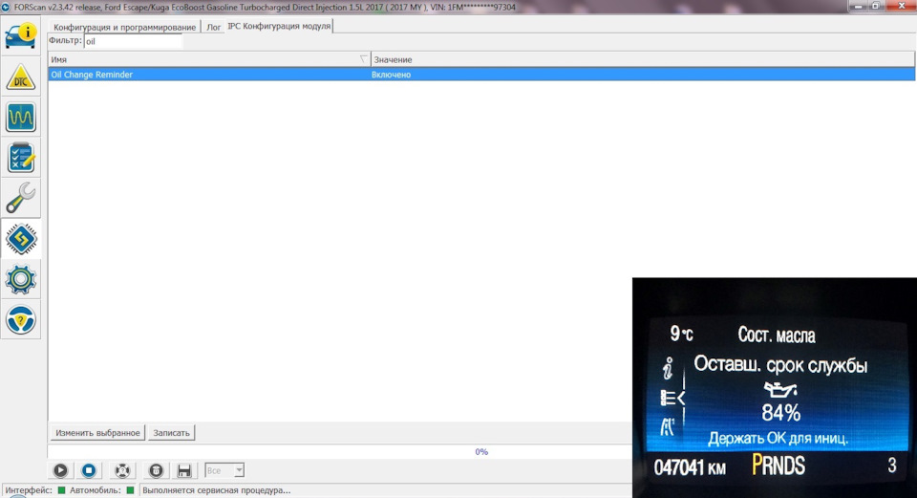
Task: Open the 'Все' filter dropdown
Action: [224, 470]
